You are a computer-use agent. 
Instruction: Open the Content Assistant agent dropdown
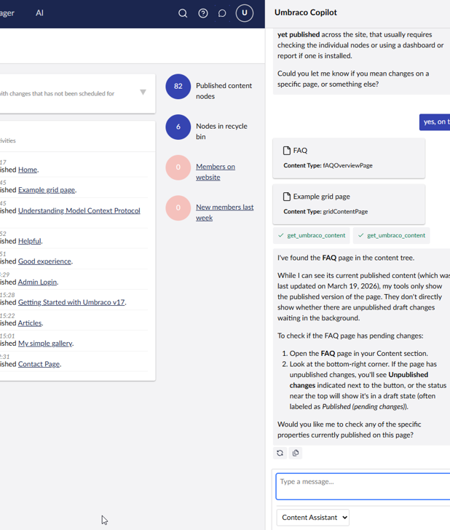click(313, 518)
